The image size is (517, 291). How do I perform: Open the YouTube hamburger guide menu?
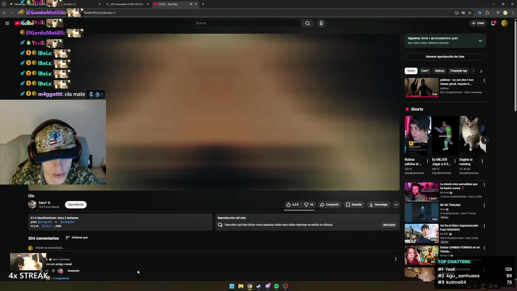click(7, 23)
